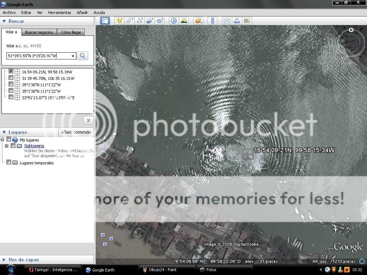The width and height of the screenshot is (367, 275).
Task: Toggle sunlight across the landscape
Action: coord(184,21)
